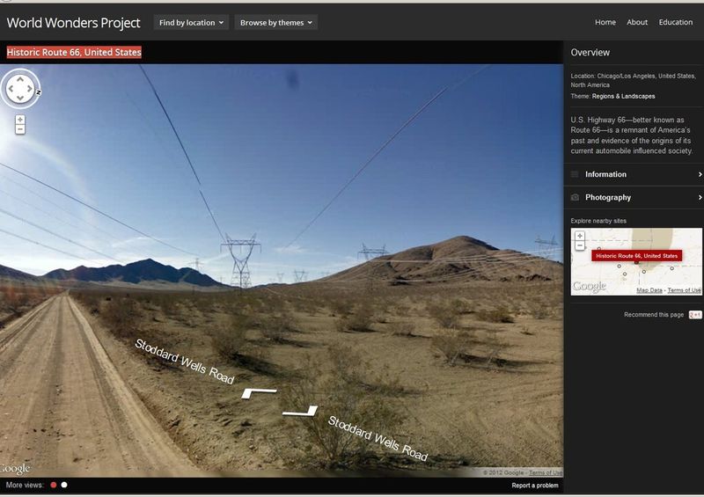Click the Photography camera icon
Image resolution: width=704 pixels, height=497 pixels.
click(x=575, y=198)
